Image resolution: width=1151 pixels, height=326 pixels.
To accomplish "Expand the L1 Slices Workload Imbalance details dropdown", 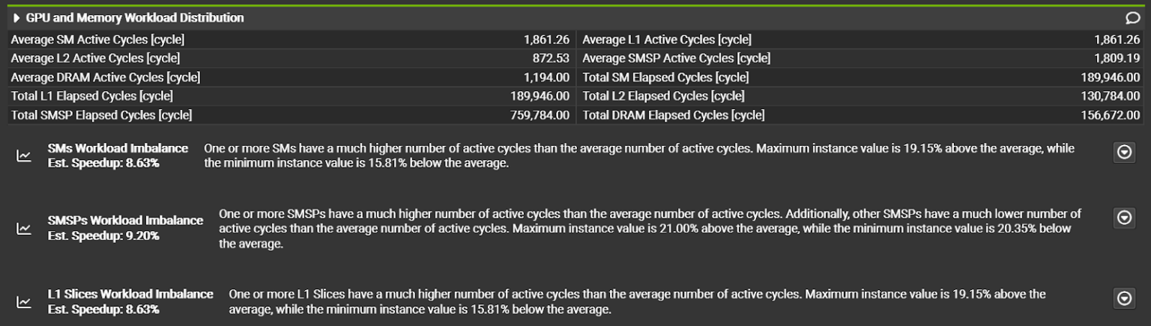I will point(1124,298).
